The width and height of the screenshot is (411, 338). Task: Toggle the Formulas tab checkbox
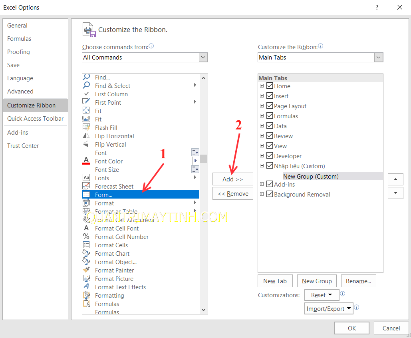coord(270,115)
